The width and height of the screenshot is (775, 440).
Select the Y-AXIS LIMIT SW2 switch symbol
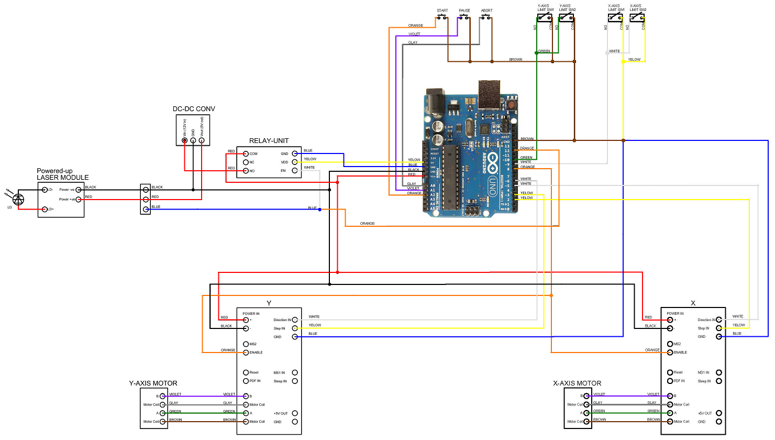[x=566, y=17]
